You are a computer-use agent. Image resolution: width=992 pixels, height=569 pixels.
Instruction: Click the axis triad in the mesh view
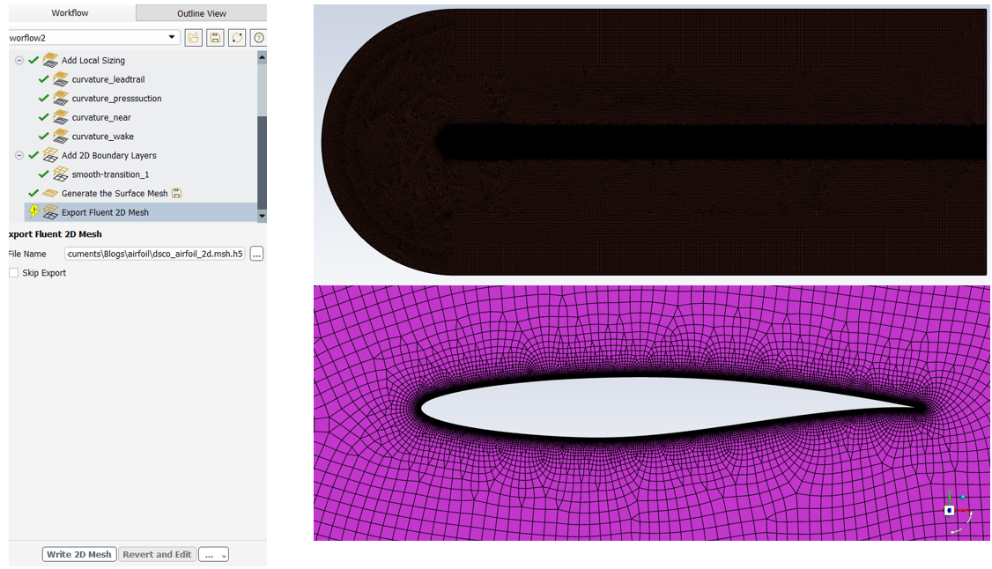point(958,512)
